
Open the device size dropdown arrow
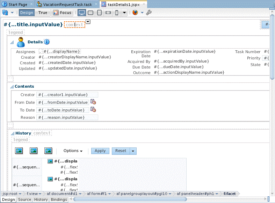[124, 13]
